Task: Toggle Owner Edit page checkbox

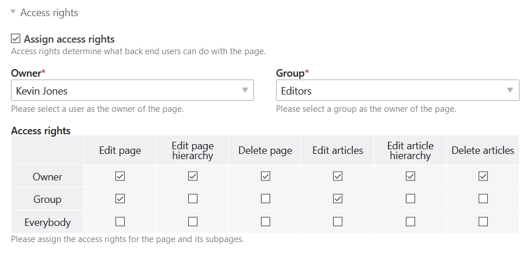Action: pos(120,176)
